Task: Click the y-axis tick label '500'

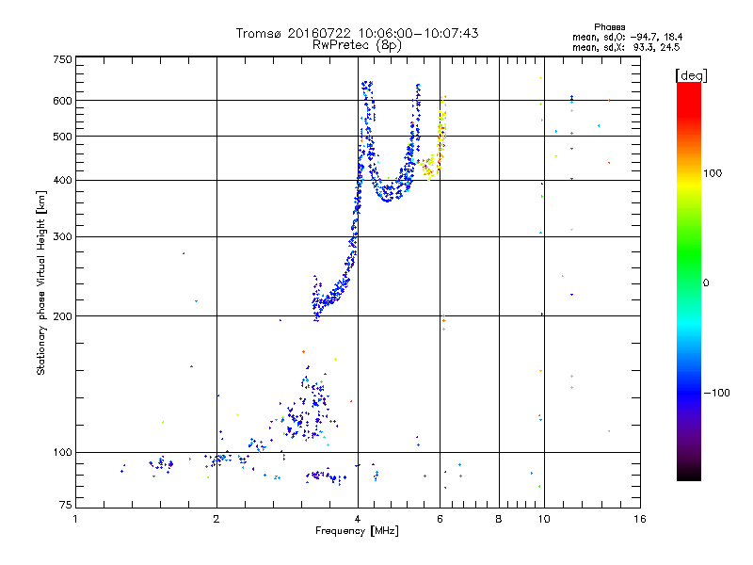Action: 62,137
